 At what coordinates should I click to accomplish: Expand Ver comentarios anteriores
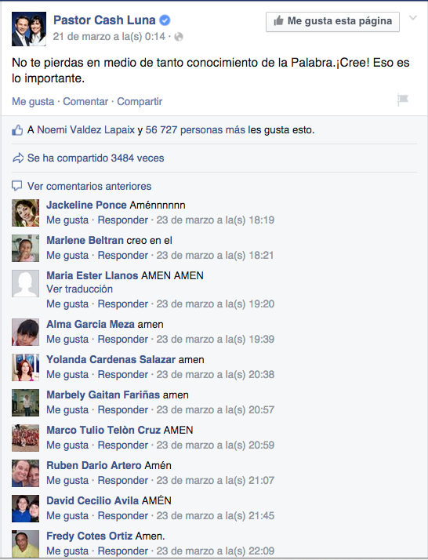(89, 186)
